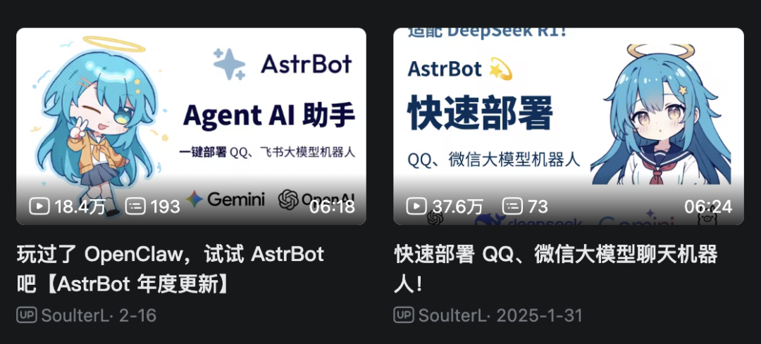Viewport: 761px width, 344px height.
Task: Click the 2025-1-31 upload date
Action: pos(540,315)
